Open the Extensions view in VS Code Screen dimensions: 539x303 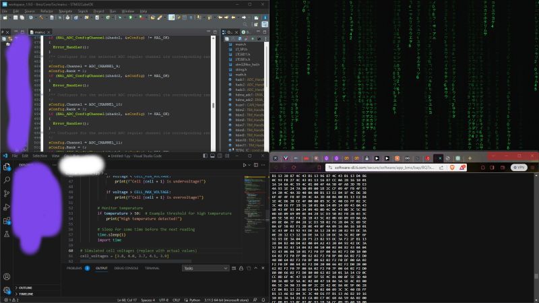[x=7, y=221]
